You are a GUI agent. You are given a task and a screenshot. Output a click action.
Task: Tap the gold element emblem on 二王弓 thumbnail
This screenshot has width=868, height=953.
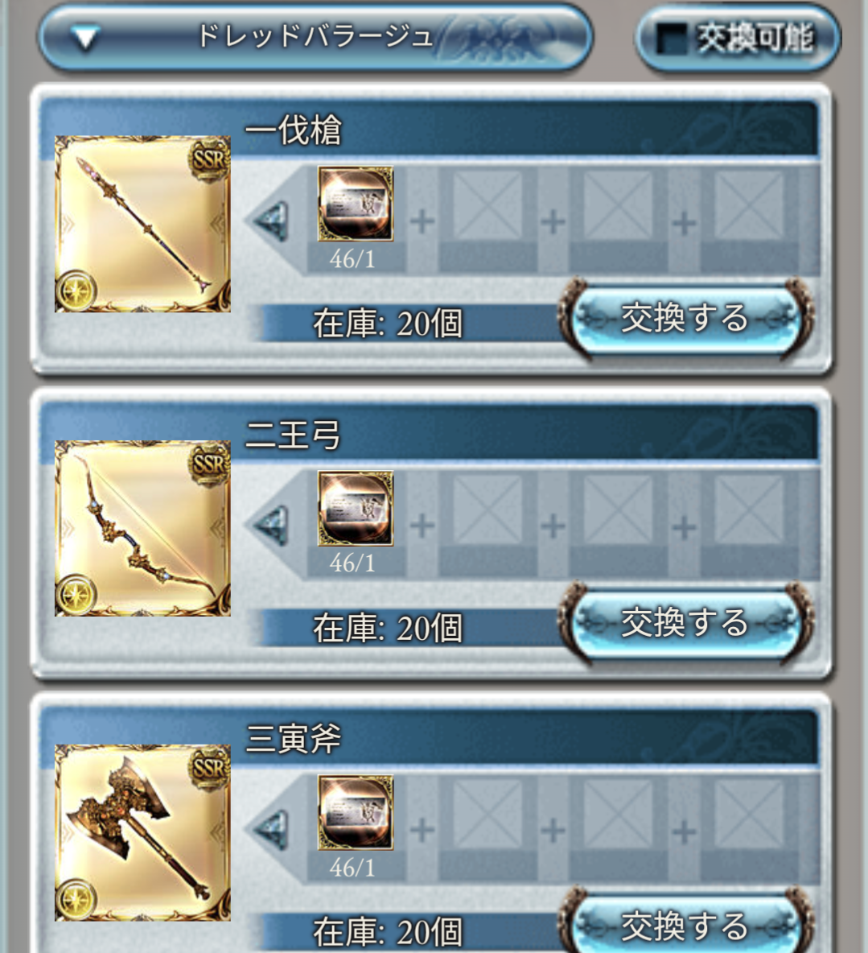[76, 594]
